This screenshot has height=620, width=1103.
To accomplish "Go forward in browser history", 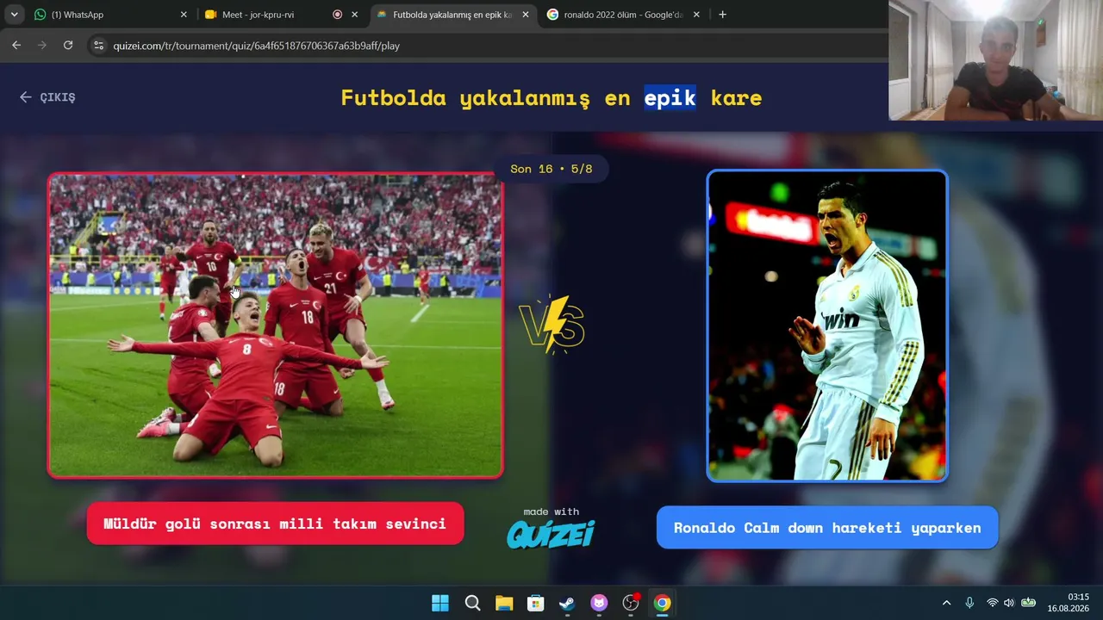I will tap(42, 46).
